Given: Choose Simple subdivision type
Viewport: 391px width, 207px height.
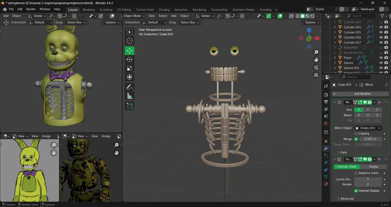Looking at the screenshot, I should 373,167.
